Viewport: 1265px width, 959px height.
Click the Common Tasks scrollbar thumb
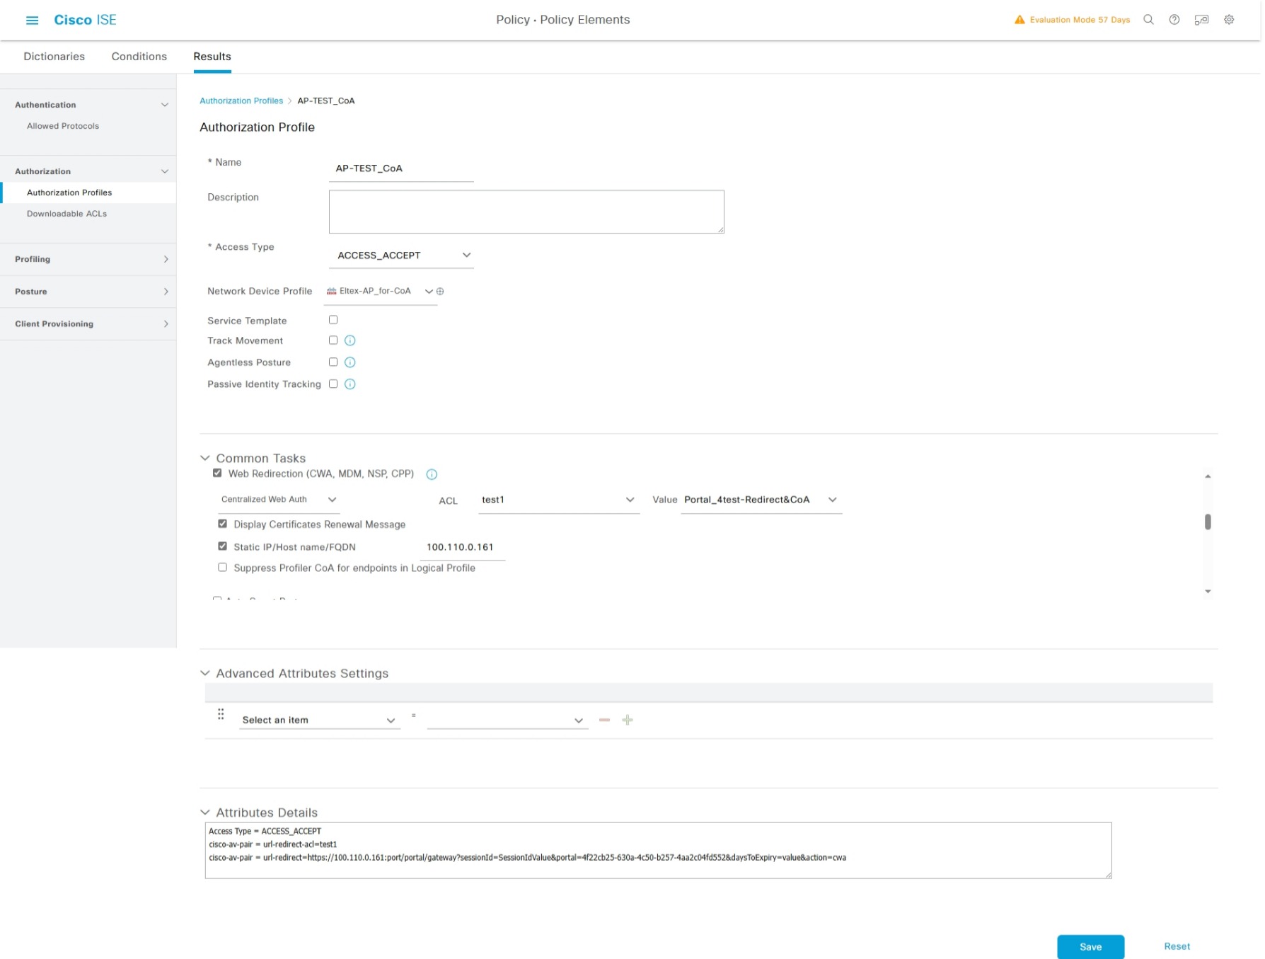[x=1208, y=522]
